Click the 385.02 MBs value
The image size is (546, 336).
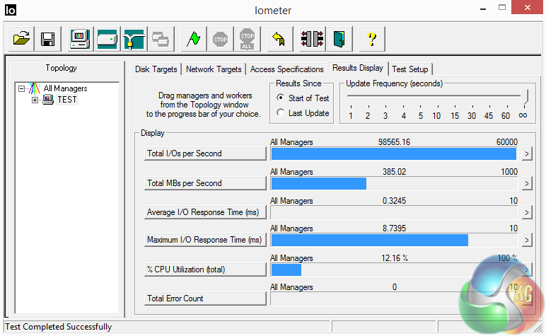[394, 172]
